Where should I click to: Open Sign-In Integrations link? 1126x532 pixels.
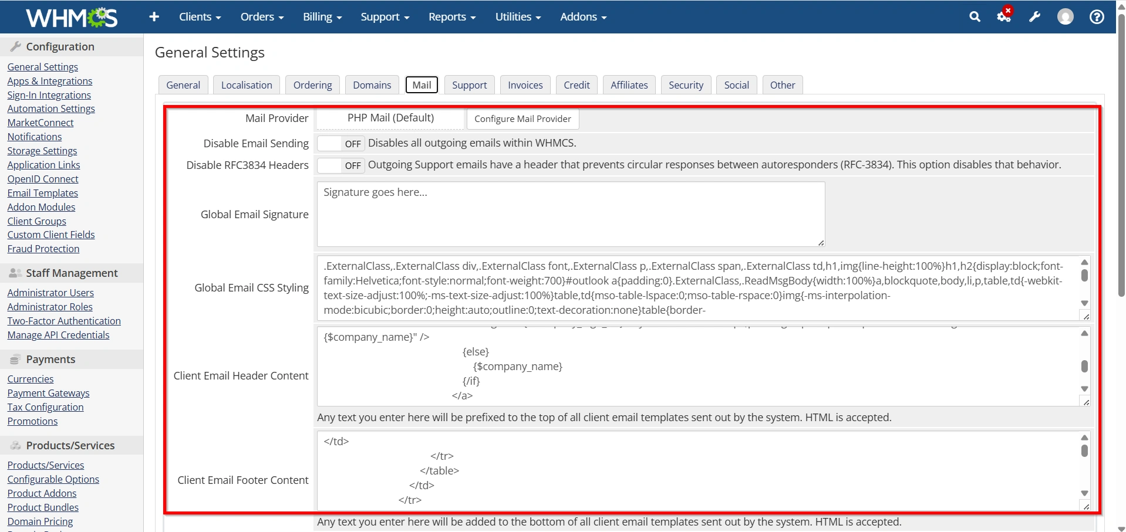tap(49, 95)
